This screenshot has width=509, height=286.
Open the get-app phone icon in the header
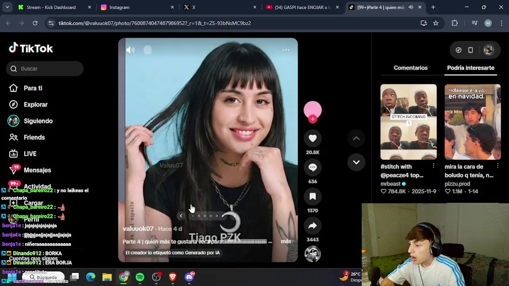470,50
